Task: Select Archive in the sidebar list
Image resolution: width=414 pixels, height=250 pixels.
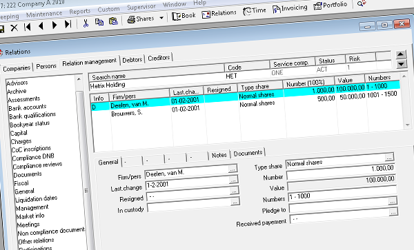Action: 17,92
